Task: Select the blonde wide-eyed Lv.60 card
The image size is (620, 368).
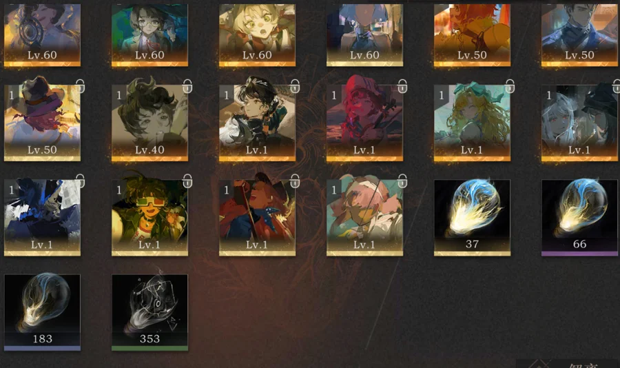Action: (x=258, y=35)
